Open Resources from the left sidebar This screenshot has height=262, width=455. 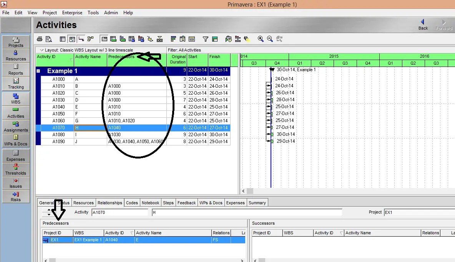pyautogui.click(x=16, y=55)
